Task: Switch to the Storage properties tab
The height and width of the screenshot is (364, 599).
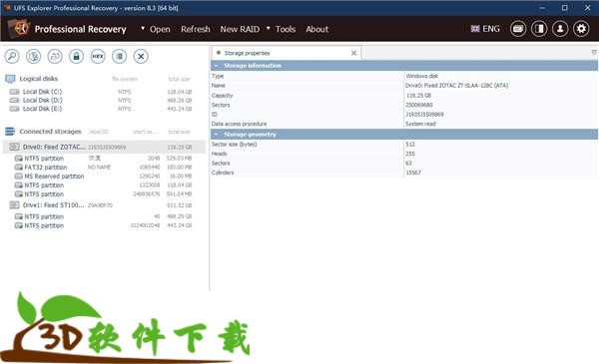Action: (286, 53)
